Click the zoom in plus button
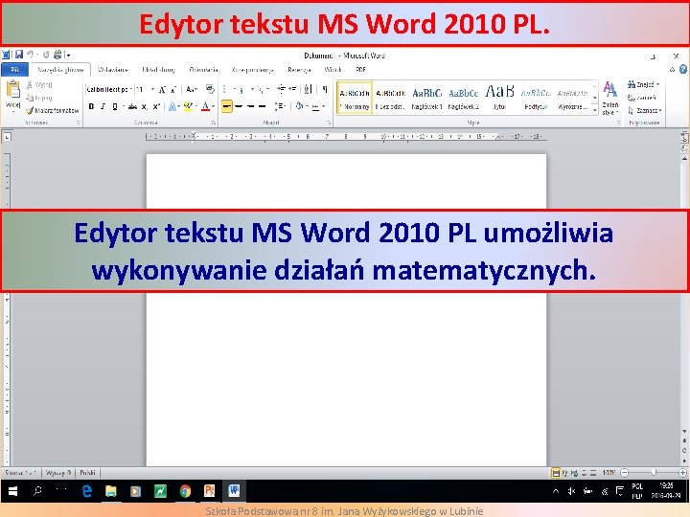The image size is (690, 517). point(682,473)
